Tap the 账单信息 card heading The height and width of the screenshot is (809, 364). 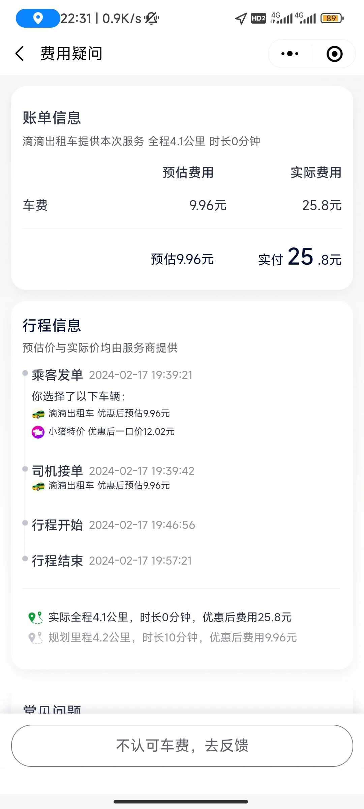pyautogui.click(x=52, y=118)
